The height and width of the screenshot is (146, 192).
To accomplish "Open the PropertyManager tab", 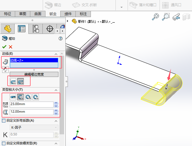I will [22, 29].
